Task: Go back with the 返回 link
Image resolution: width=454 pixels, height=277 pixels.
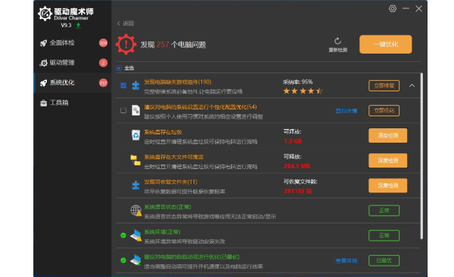Action: click(x=126, y=23)
